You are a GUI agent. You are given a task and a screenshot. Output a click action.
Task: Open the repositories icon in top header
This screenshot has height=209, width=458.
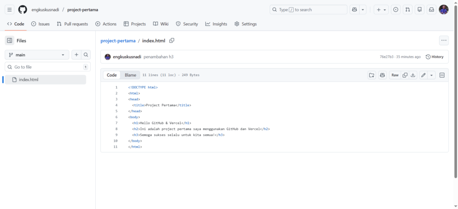(420, 10)
